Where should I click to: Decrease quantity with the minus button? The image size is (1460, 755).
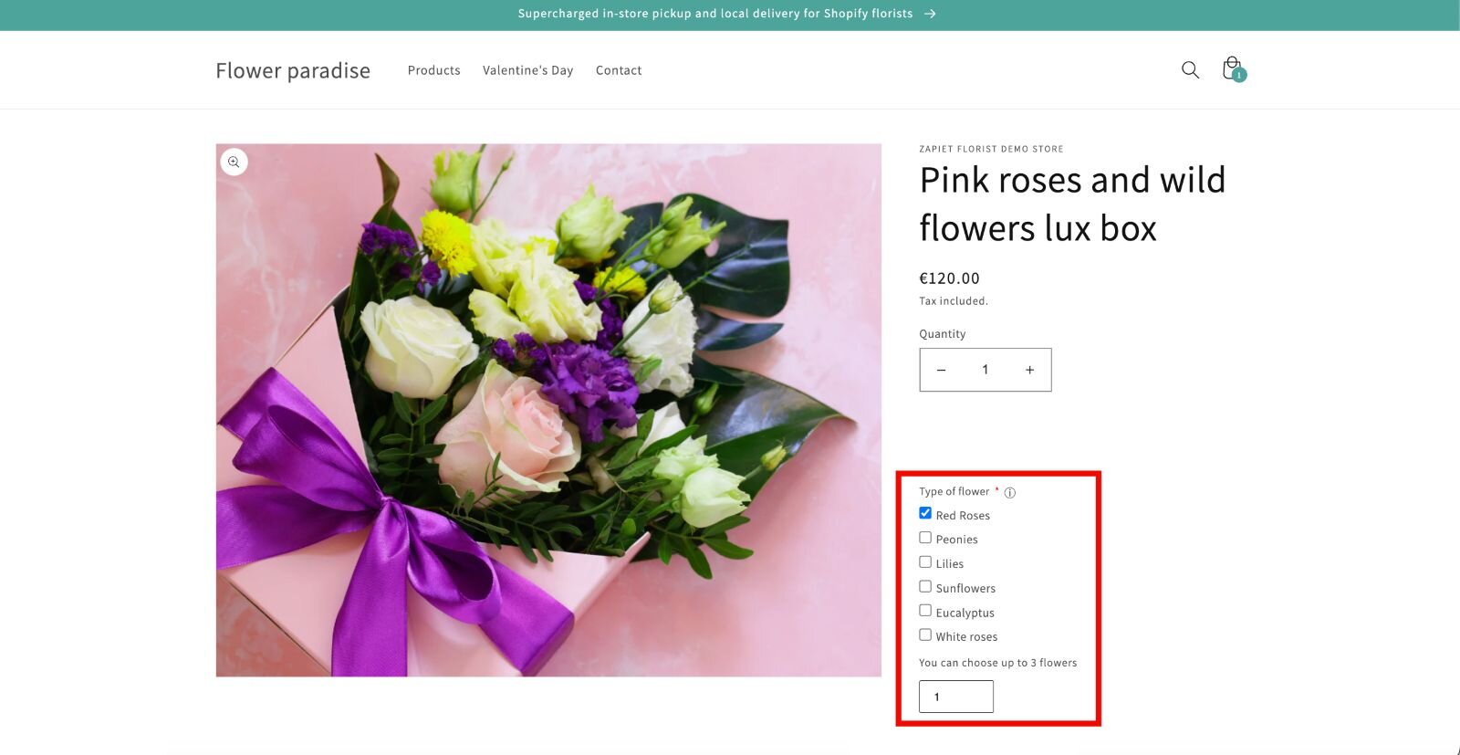pyautogui.click(x=941, y=370)
